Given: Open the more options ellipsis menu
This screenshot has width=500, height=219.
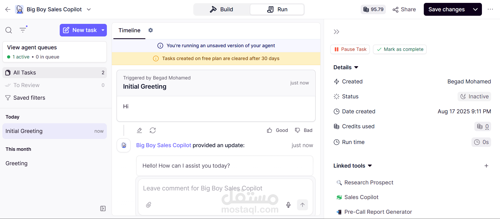Looking at the screenshot, I should (x=490, y=9).
